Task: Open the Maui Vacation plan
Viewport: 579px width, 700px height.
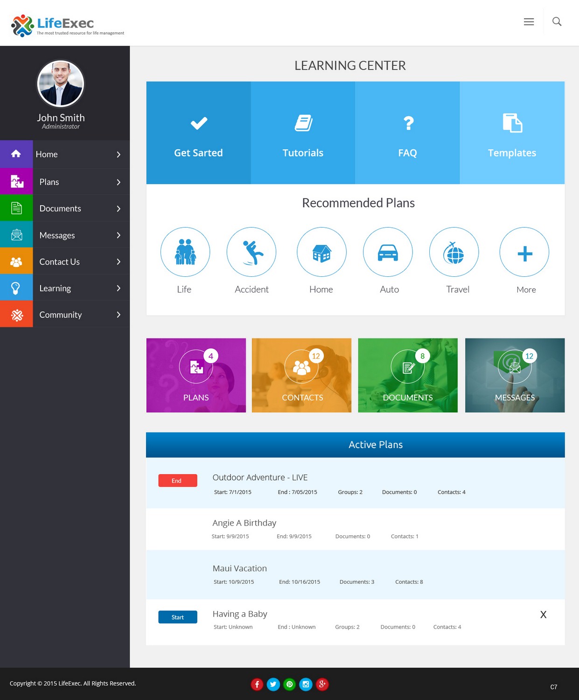Action: (x=240, y=568)
